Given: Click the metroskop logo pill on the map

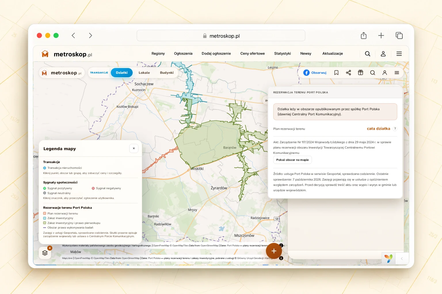Looking at the screenshot, I should click(x=62, y=73).
